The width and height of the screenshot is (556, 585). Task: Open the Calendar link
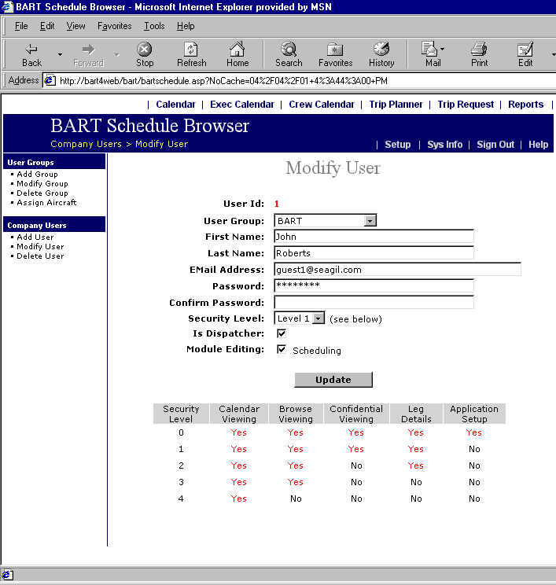[175, 105]
